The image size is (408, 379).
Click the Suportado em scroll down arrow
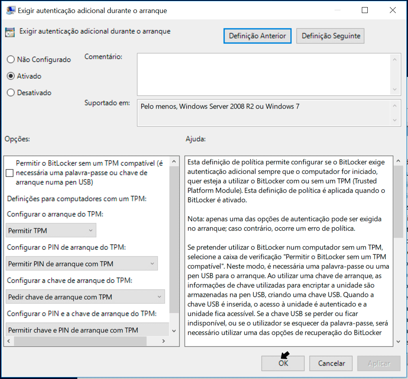click(395, 120)
